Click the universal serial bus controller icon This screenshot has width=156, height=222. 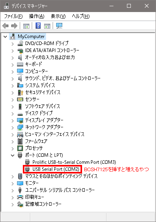point(20,190)
